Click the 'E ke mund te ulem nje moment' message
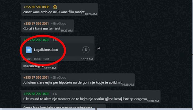The image size is (193, 110). pos(85,99)
